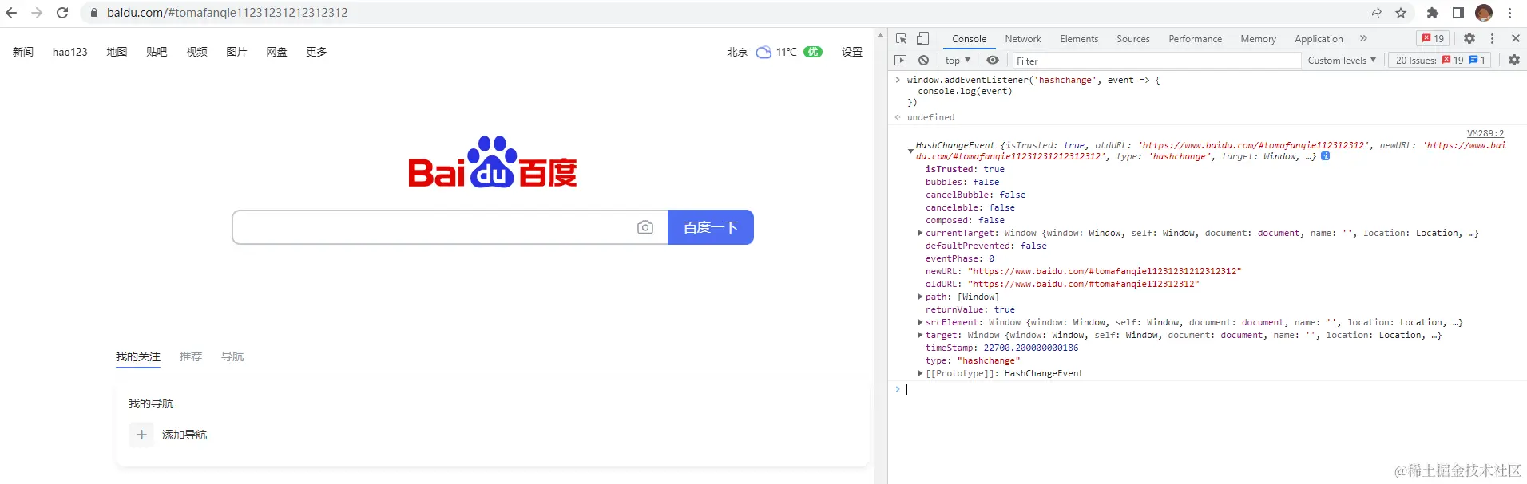Open the Elements tab
The width and height of the screenshot is (1527, 484).
coord(1079,39)
